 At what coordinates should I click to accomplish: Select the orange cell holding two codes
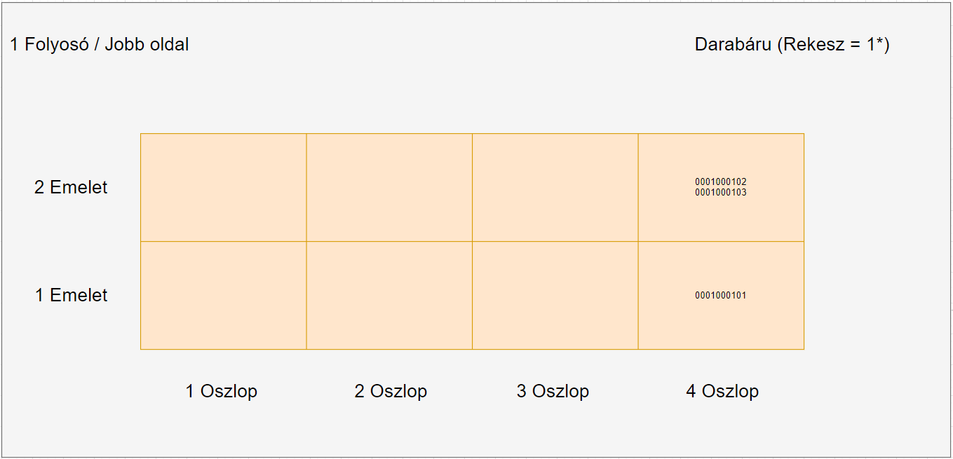click(x=721, y=217)
